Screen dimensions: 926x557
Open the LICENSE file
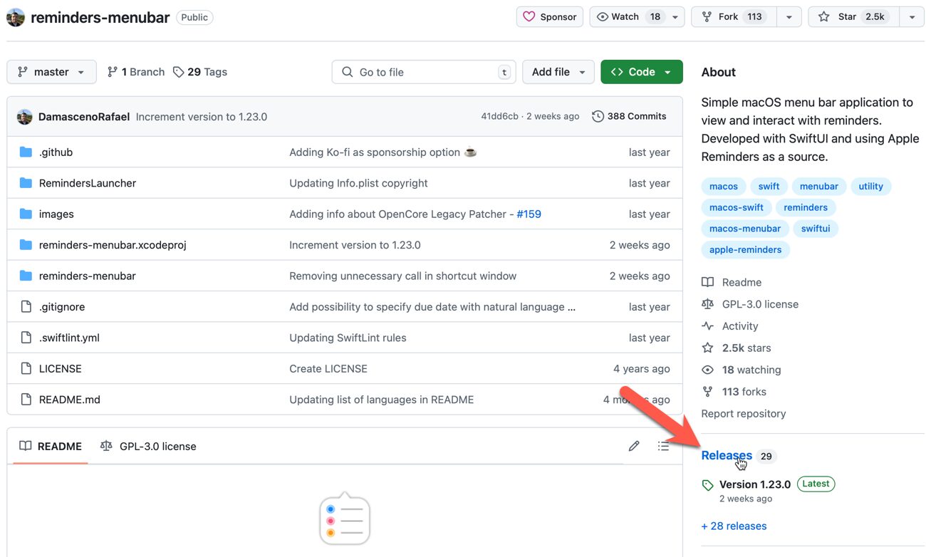point(61,369)
